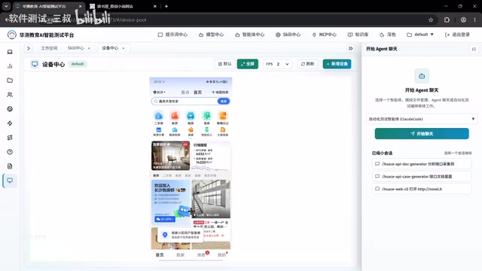Tap 首页 in phone bottom navigation

point(160,255)
